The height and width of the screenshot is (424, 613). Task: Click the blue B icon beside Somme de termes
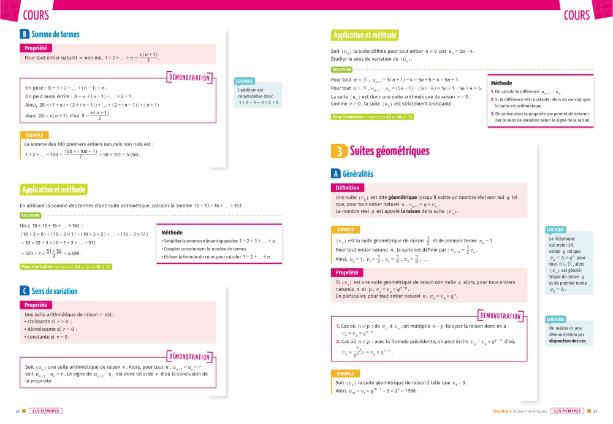tap(25, 35)
